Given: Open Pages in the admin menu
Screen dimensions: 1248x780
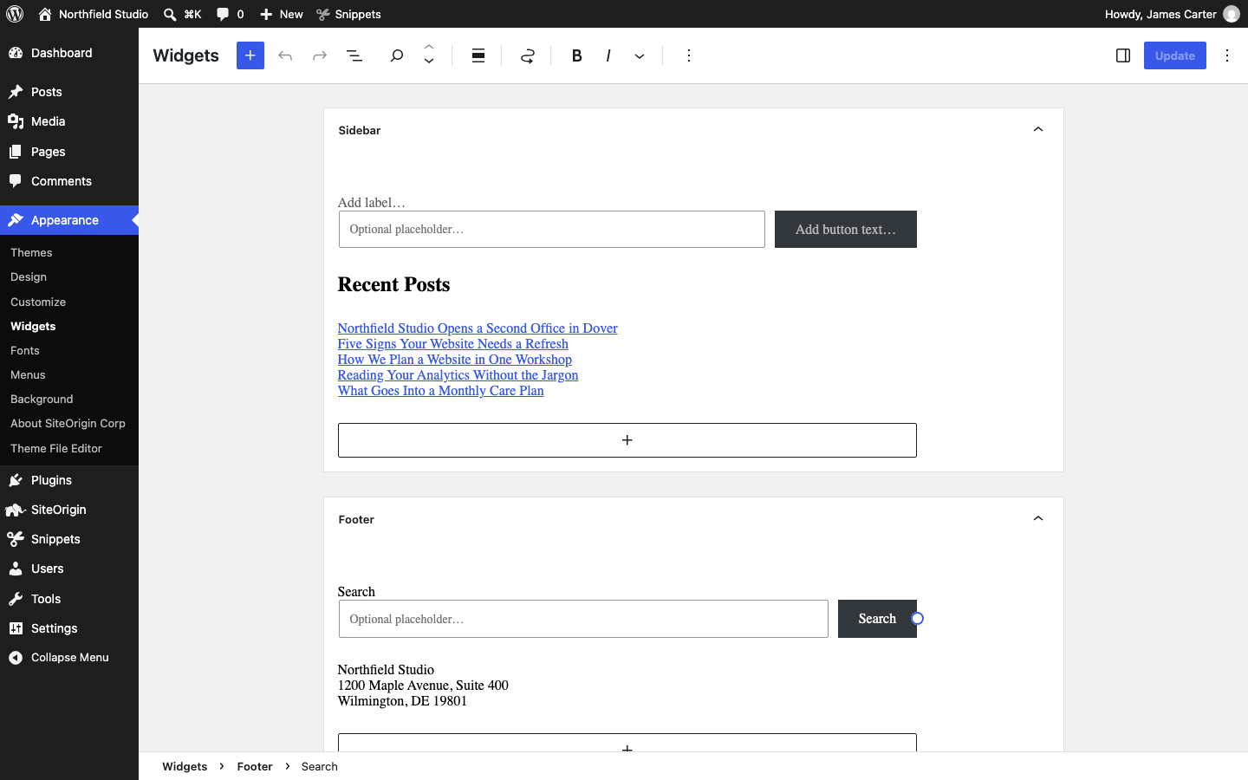Looking at the screenshot, I should point(69,152).
